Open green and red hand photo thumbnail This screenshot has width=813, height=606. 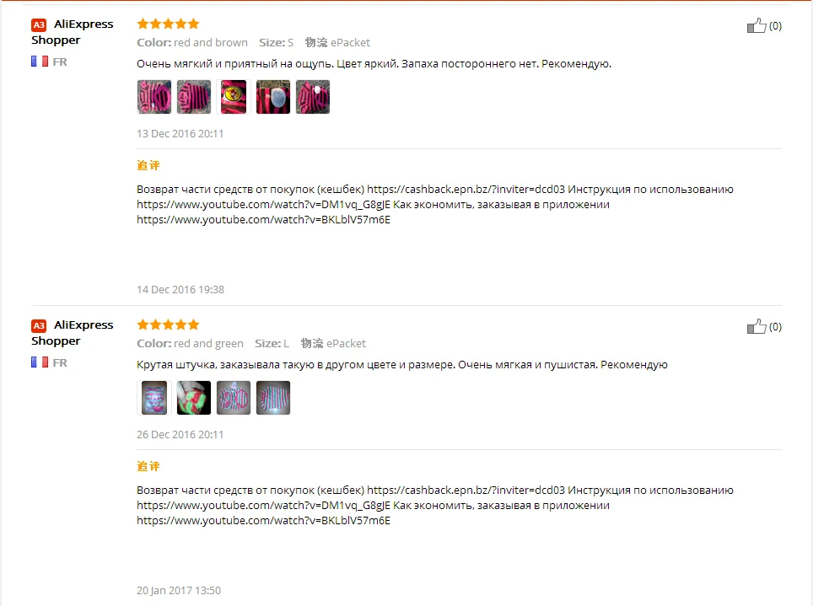click(x=194, y=398)
